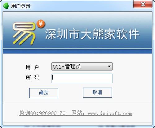Click the green fish icon in title bar
The width and height of the screenshot is (155, 128).
(x=6, y=6)
